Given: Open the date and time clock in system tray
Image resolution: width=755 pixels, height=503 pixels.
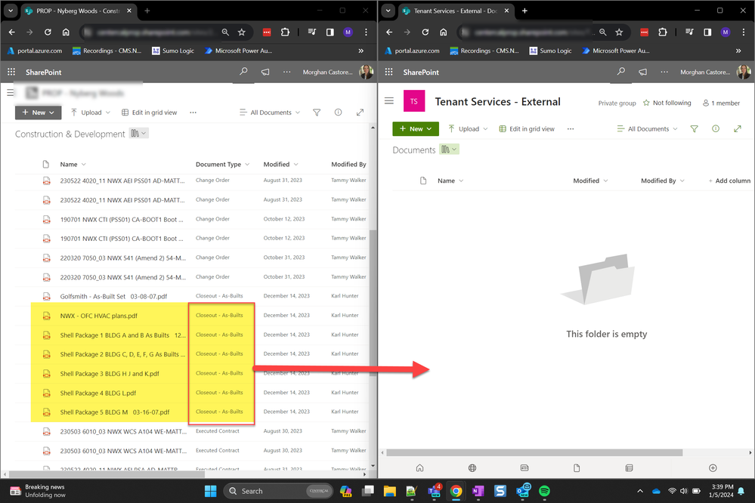Looking at the screenshot, I should 721,490.
